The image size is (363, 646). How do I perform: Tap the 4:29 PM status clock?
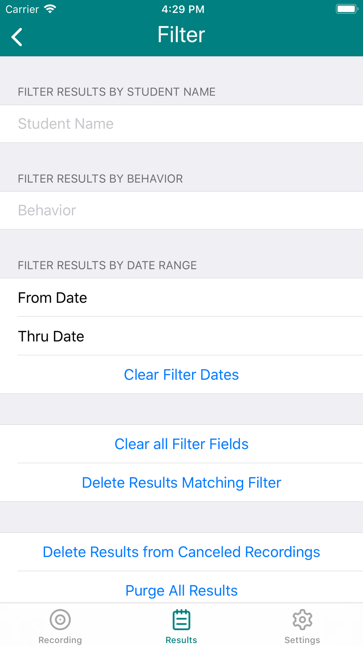(x=183, y=9)
